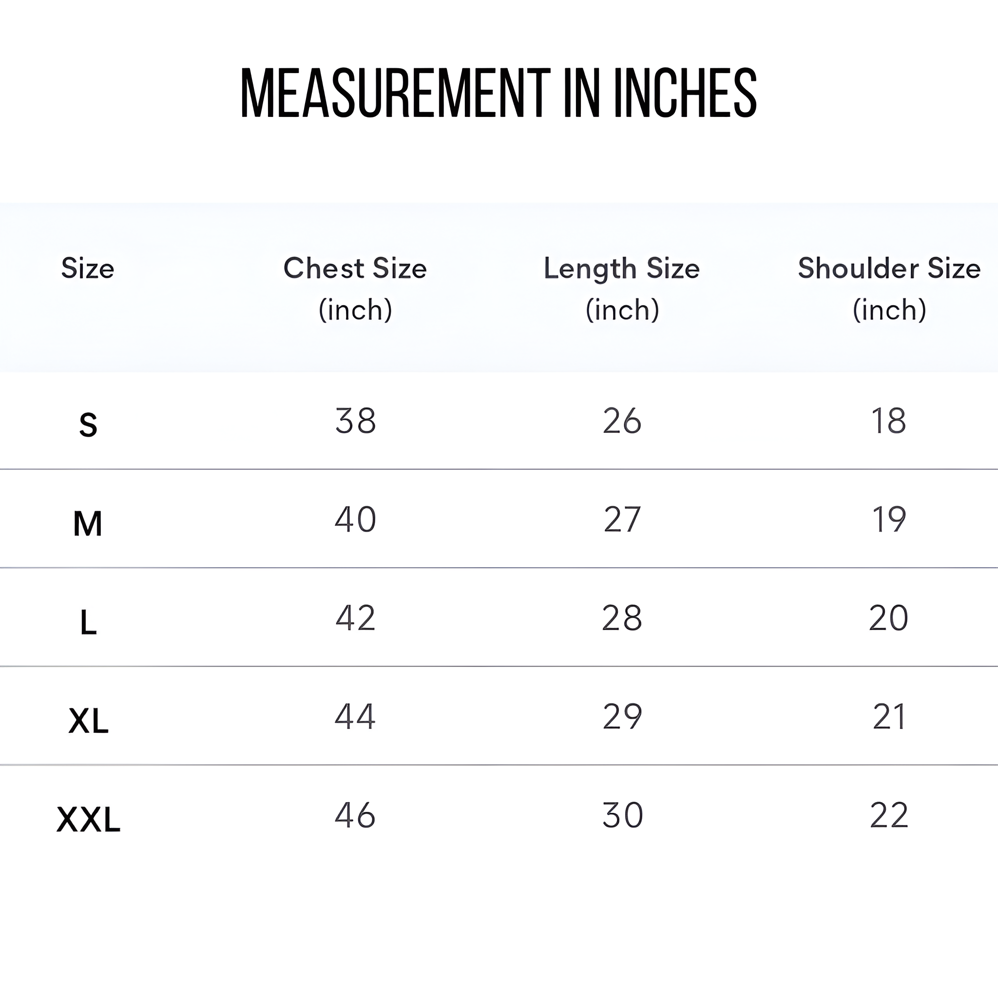Click the L size row label
The width and height of the screenshot is (998, 998).
(88, 622)
